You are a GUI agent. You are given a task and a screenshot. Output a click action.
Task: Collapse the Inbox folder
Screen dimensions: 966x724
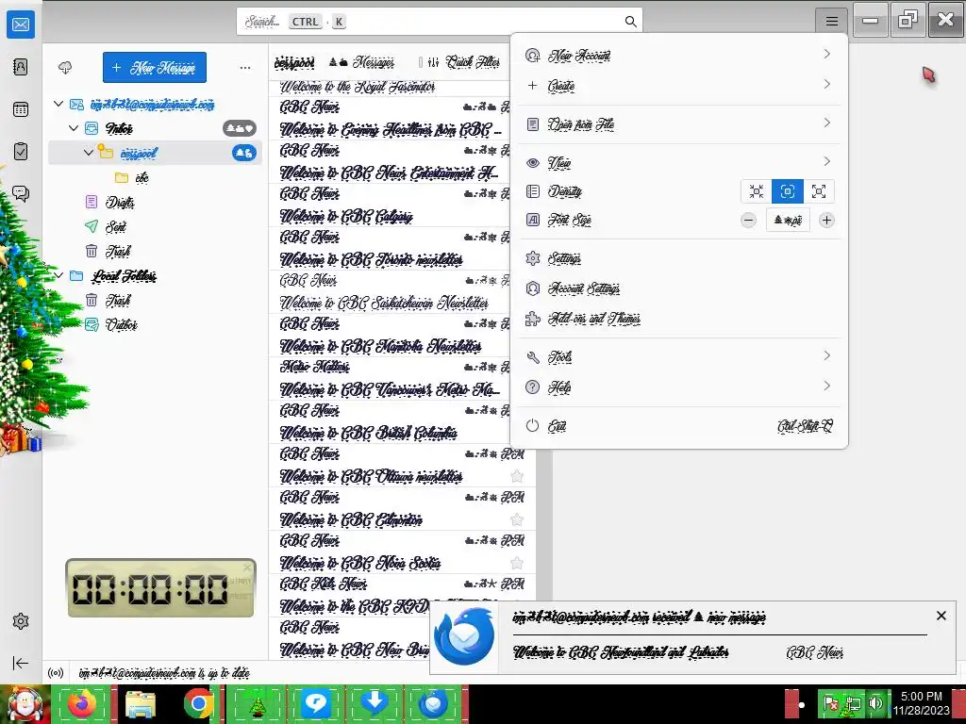(74, 128)
